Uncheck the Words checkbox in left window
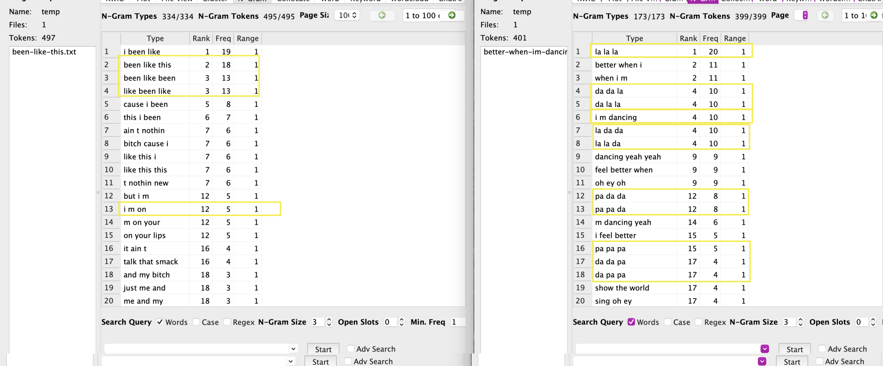 coord(160,322)
